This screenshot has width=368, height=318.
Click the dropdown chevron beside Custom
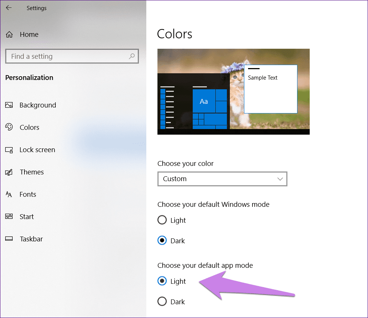pos(280,179)
